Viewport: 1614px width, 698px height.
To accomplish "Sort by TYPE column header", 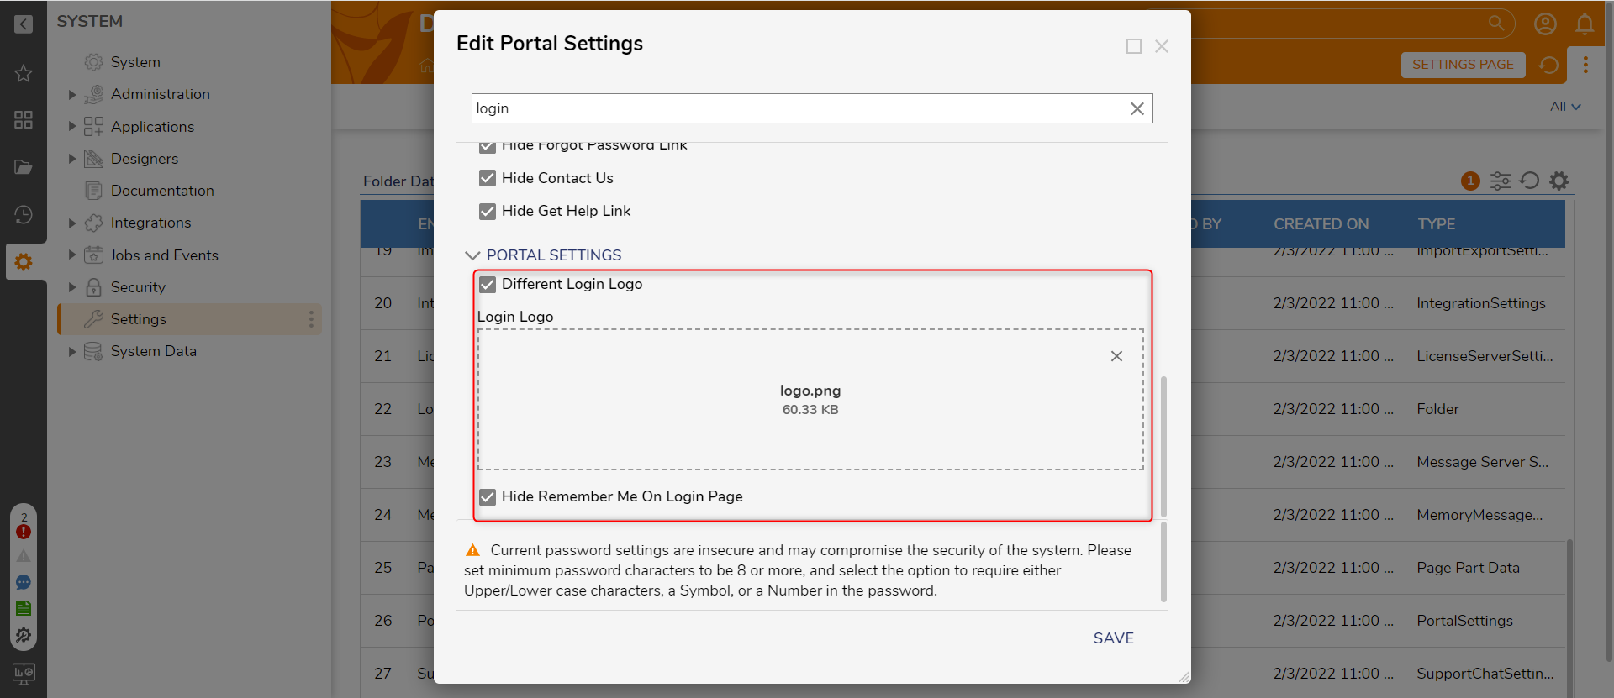I will [x=1436, y=224].
